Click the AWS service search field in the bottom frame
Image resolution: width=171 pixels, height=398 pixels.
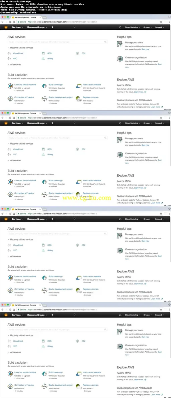[57, 330]
